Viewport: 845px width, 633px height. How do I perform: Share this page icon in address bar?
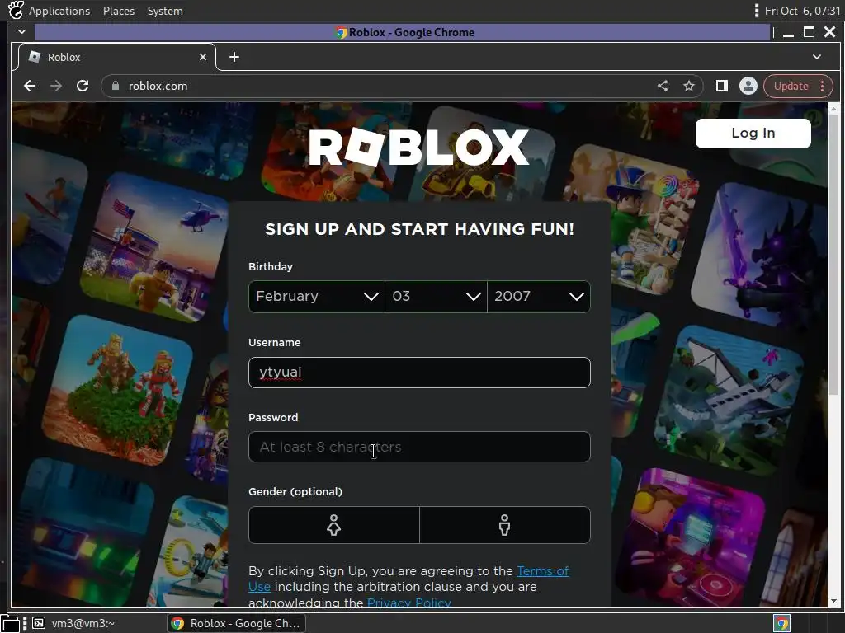pyautogui.click(x=663, y=86)
